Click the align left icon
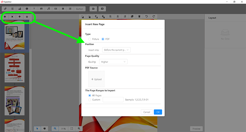This screenshot has height=132, width=246. point(110,17)
